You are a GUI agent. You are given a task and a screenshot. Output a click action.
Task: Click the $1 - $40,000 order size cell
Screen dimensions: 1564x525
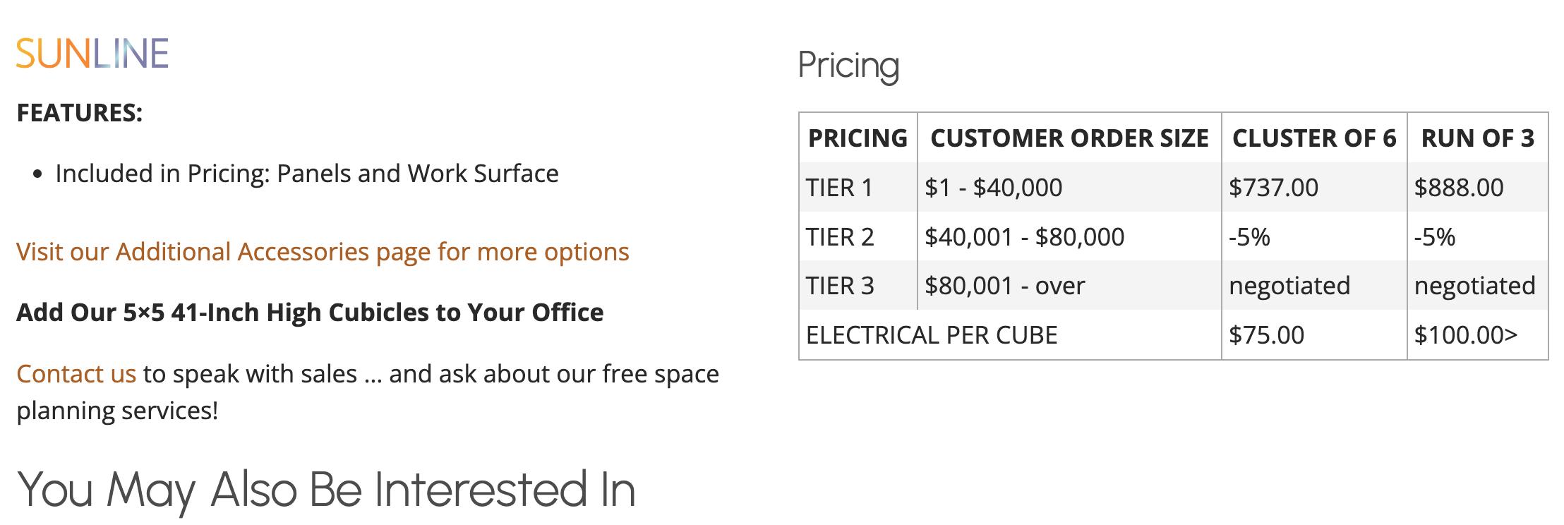pyautogui.click(x=993, y=188)
